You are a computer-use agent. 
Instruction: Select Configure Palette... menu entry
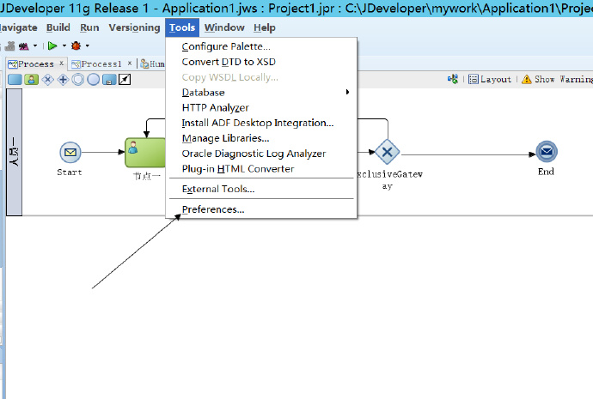tap(261, 46)
